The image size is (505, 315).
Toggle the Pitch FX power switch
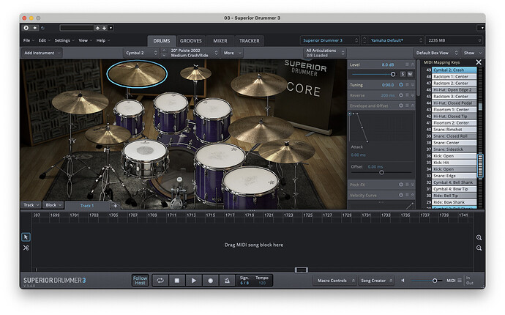coord(401,185)
